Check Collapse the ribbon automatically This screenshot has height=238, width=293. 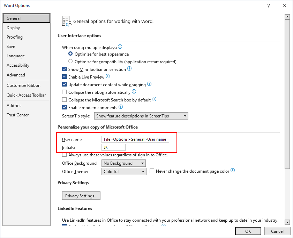click(64, 92)
